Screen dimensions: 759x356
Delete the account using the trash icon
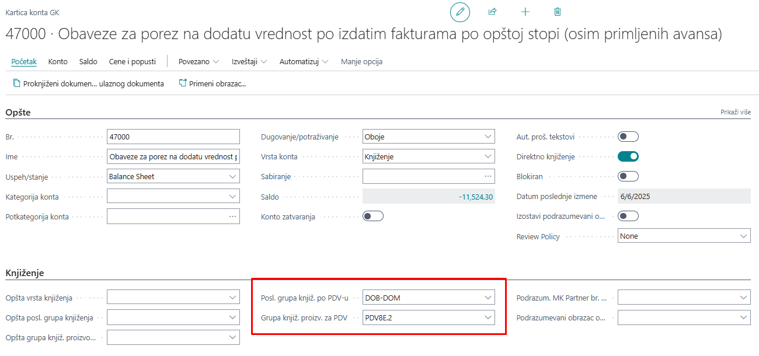[x=557, y=12]
